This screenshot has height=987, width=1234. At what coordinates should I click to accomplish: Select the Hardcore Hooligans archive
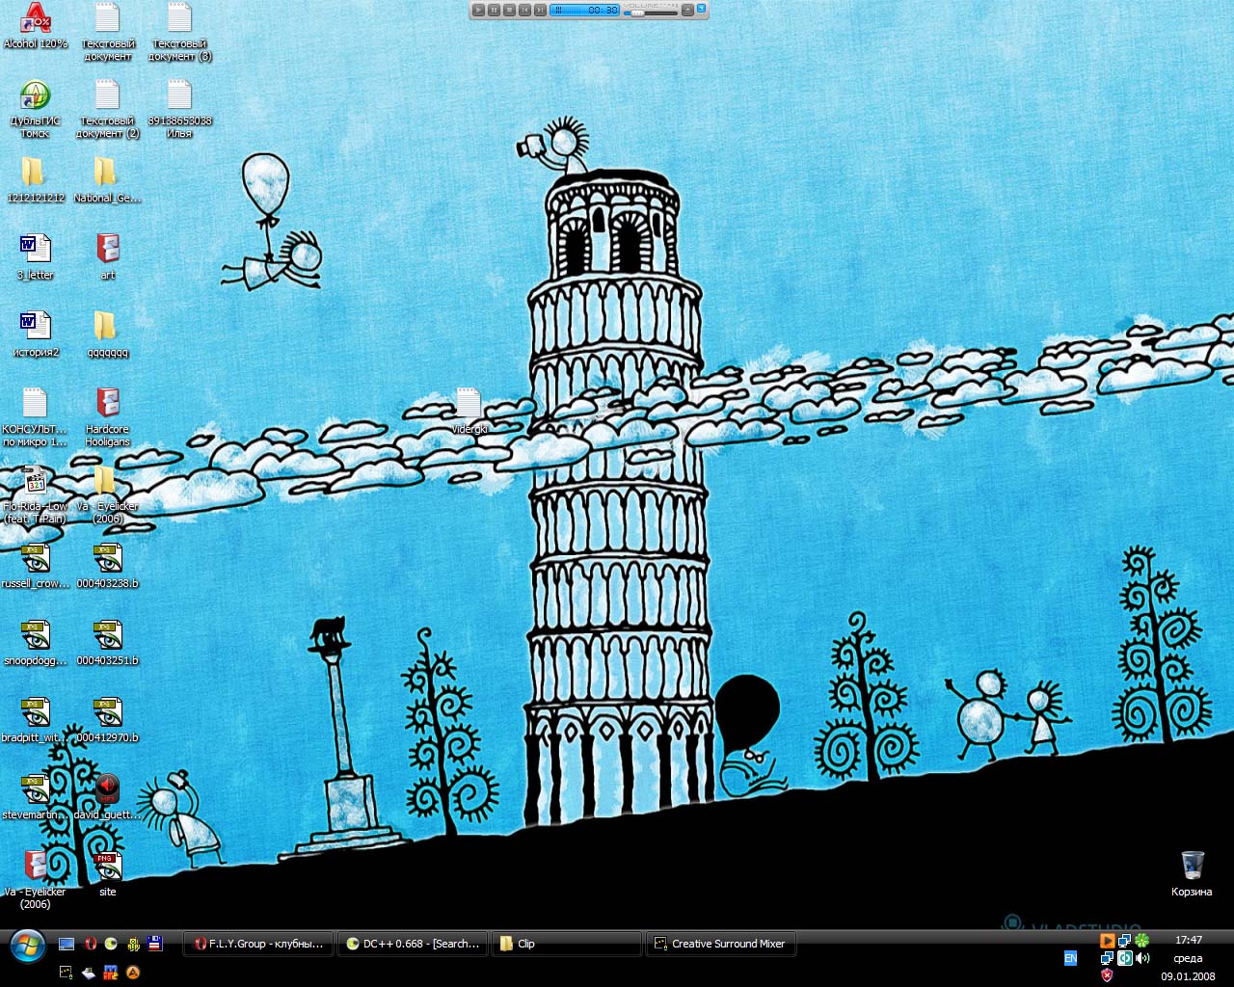pos(107,417)
